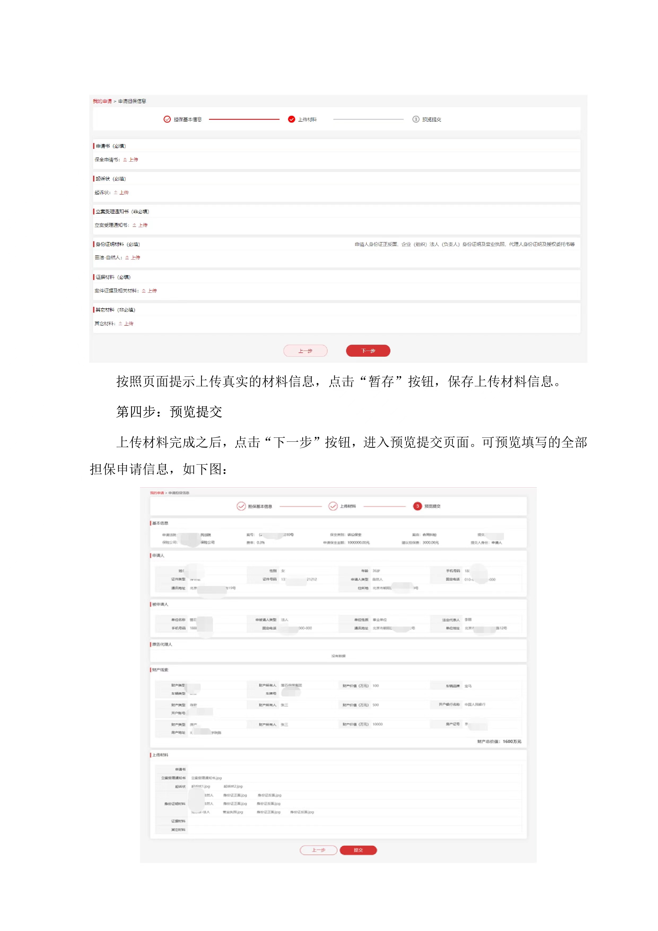Viewport: 658px width, 931px height.
Task: Select 担保基本信息 step icon in preview page
Action: (x=241, y=506)
